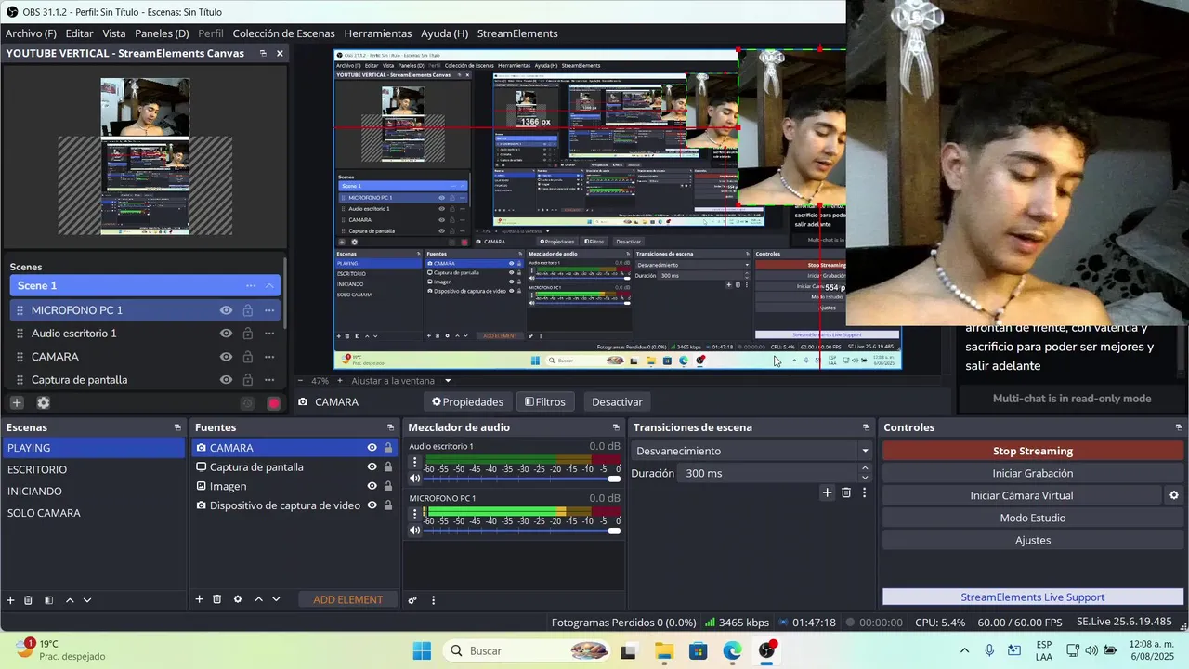Screen dimensions: 1189x669
Task: Add a scene transition with plus icon
Action: 827,492
